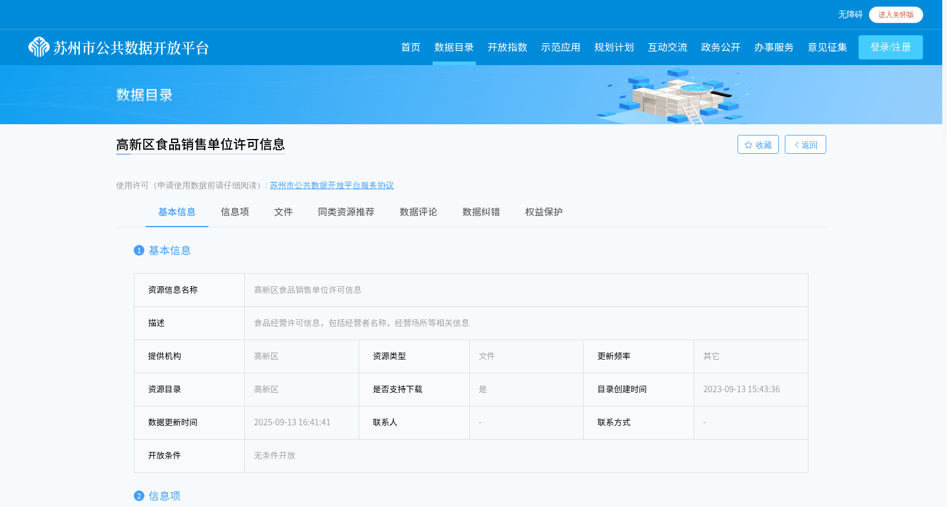Image resolution: width=947 pixels, height=507 pixels.
Task: Click the timestamp 2023-09-13 15:43:36
Action: pos(742,389)
